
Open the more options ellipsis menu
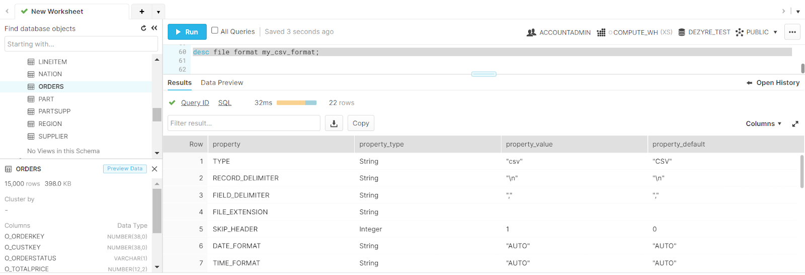pos(792,32)
